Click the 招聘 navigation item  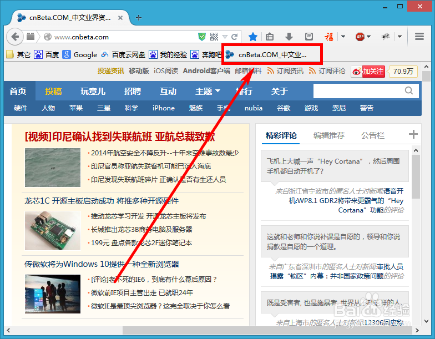[x=133, y=91]
